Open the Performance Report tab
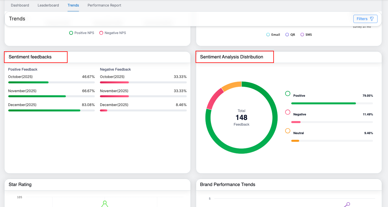The height and width of the screenshot is (207, 388). (104, 5)
